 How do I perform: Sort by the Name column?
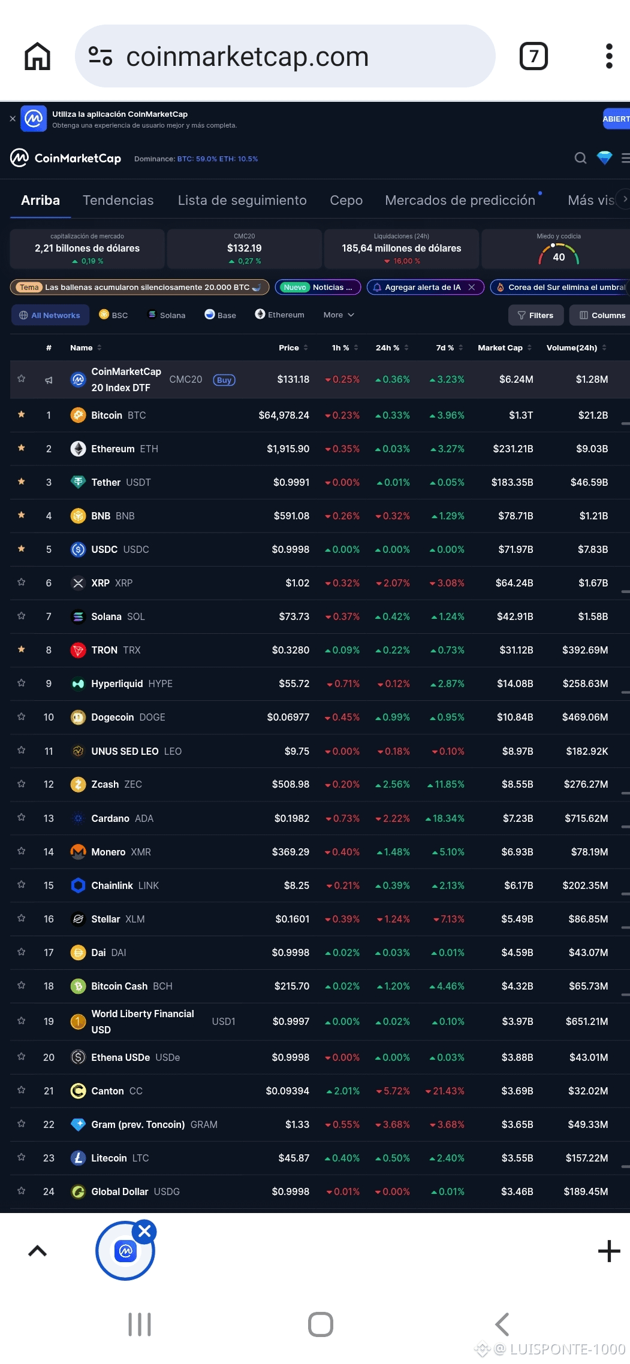click(x=86, y=347)
